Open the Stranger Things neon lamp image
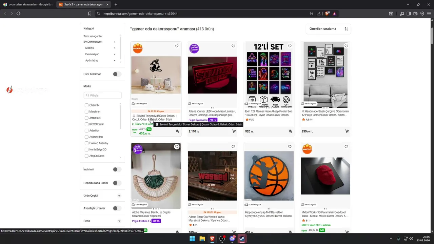The image size is (434, 244). click(x=213, y=75)
